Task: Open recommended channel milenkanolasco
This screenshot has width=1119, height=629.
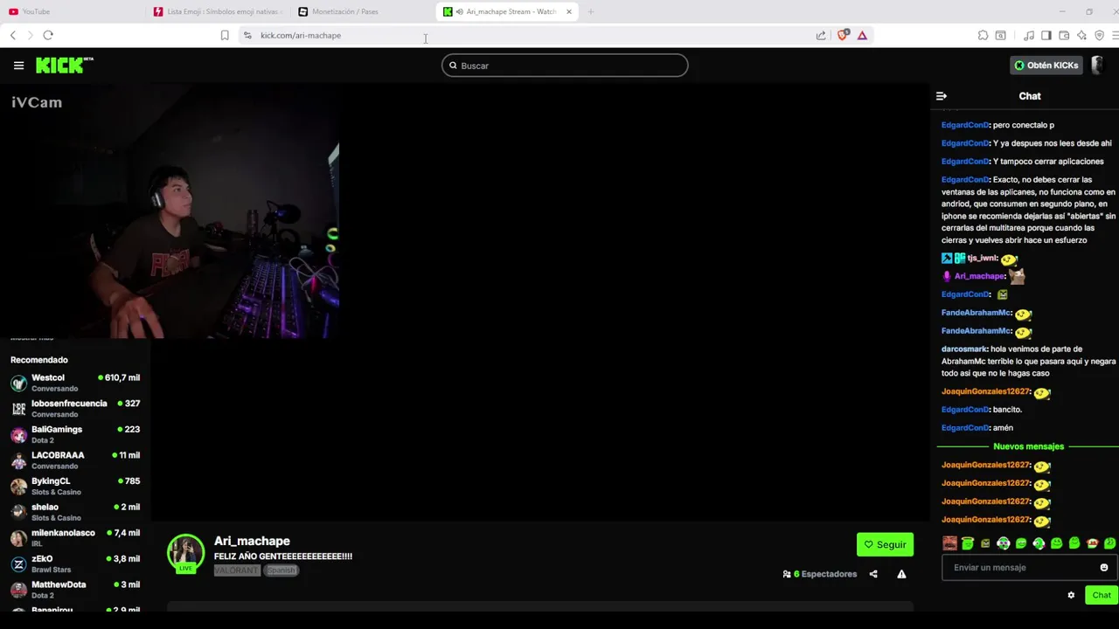Action: click(75, 537)
